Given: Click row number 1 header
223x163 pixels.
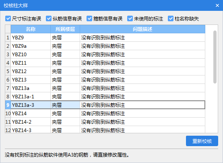Looking at the screenshot, I should point(8,38).
